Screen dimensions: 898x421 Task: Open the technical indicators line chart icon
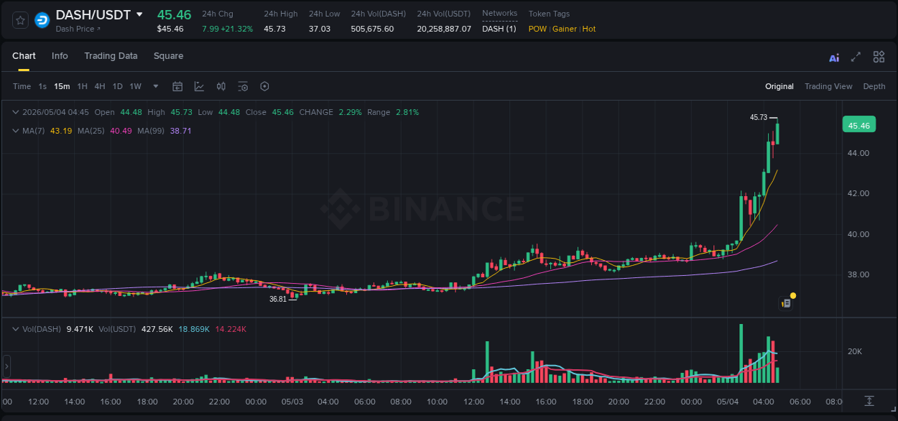(199, 86)
